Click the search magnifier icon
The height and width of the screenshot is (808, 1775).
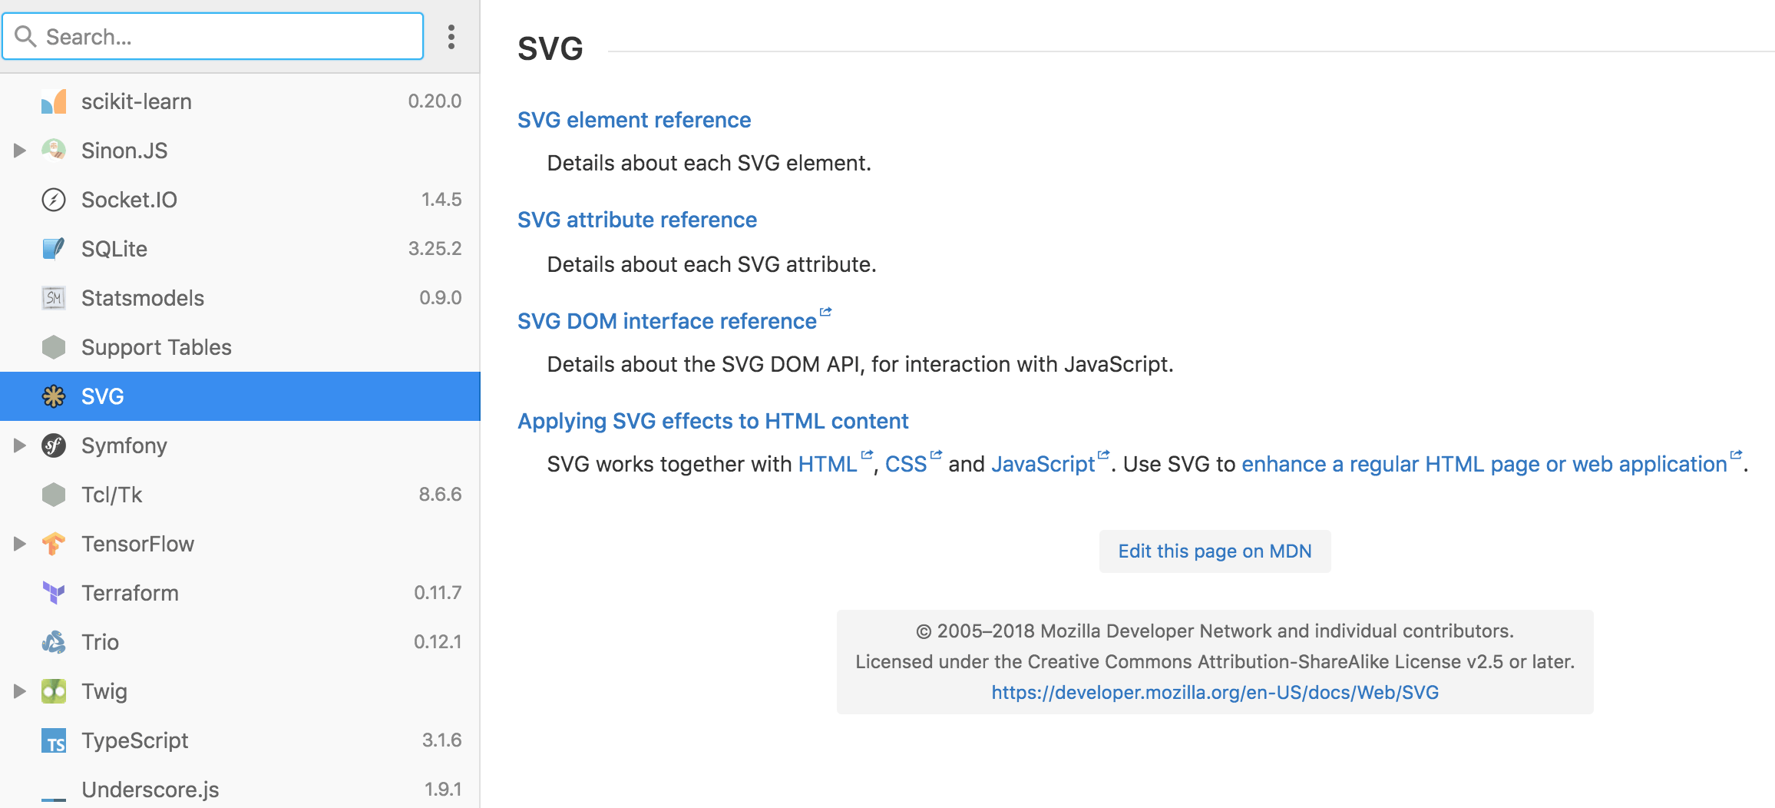pos(25,36)
